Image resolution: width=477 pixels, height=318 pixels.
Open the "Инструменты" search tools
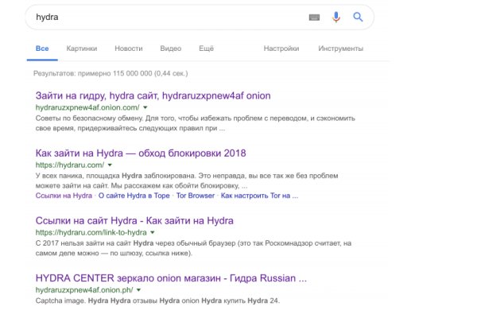340,48
